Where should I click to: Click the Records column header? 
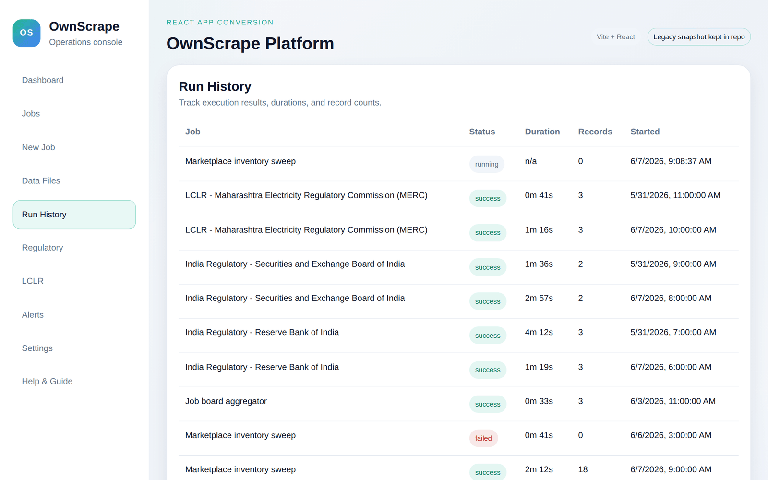click(x=595, y=132)
